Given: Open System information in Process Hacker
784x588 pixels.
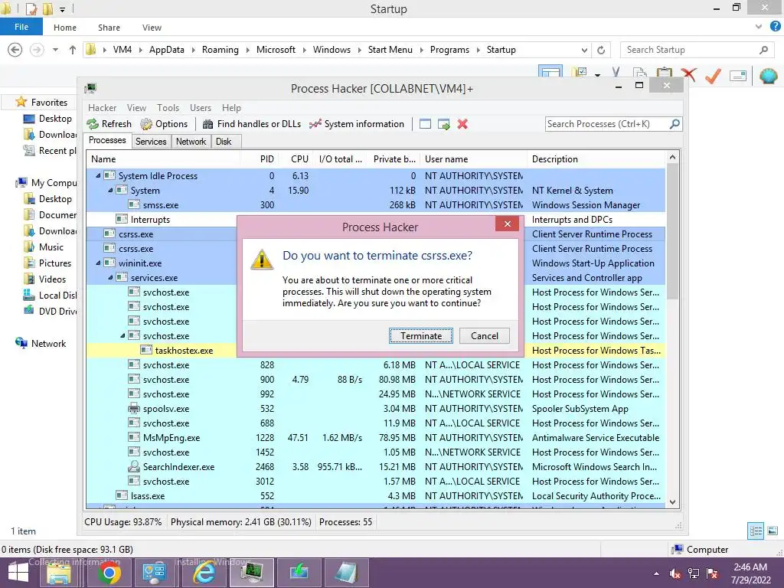Looking at the screenshot, I should [x=357, y=124].
